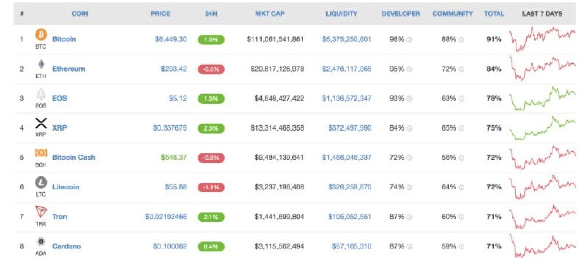Click LAST 7 DAYS column header

coord(542,14)
